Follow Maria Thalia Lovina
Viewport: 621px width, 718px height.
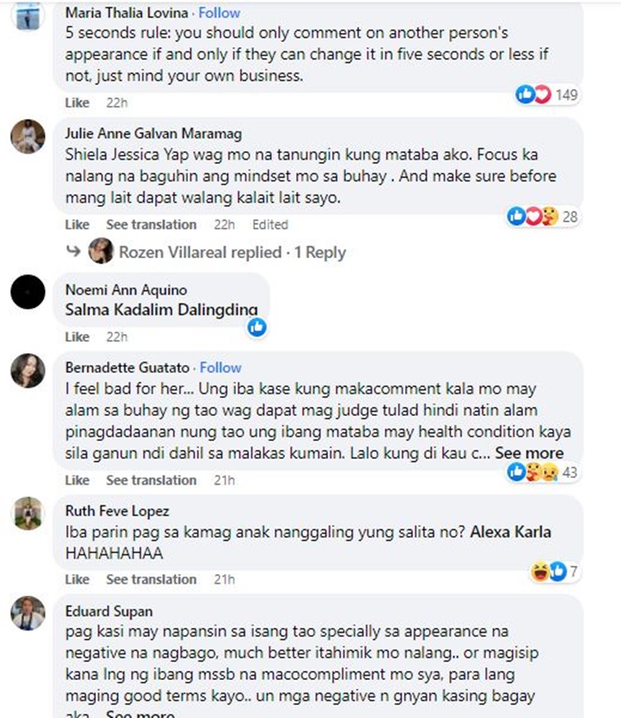tap(219, 13)
